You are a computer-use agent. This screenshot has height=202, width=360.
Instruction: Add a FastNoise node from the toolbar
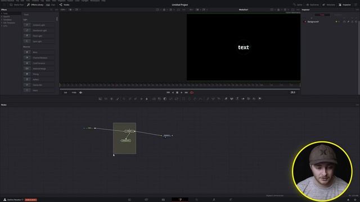click(x=106, y=99)
